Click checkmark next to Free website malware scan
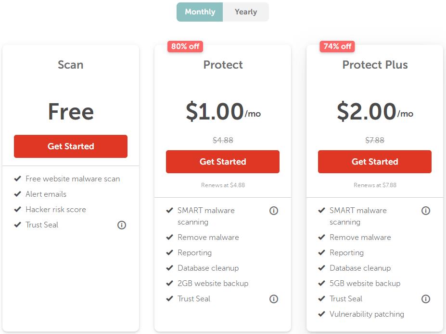 pyautogui.click(x=17, y=179)
